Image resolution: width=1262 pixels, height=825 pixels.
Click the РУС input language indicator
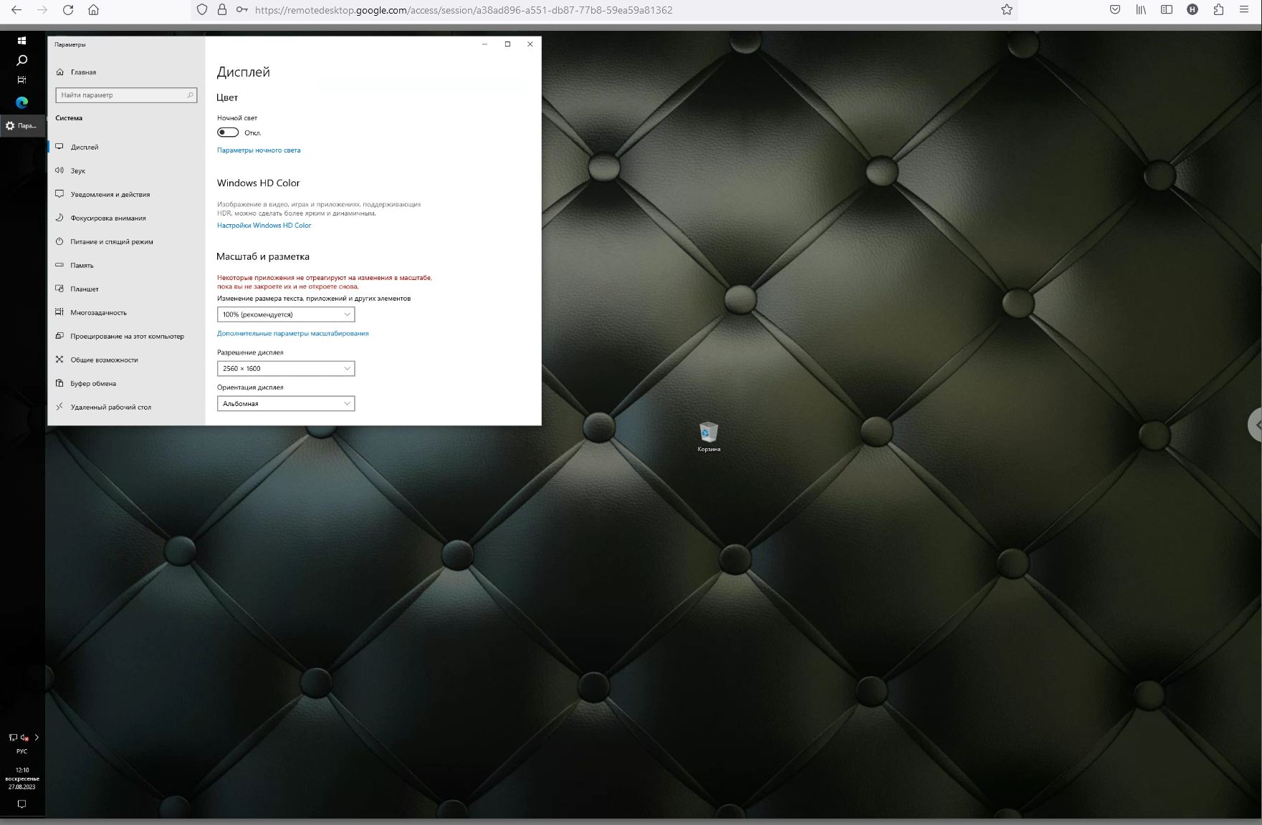[x=21, y=751]
